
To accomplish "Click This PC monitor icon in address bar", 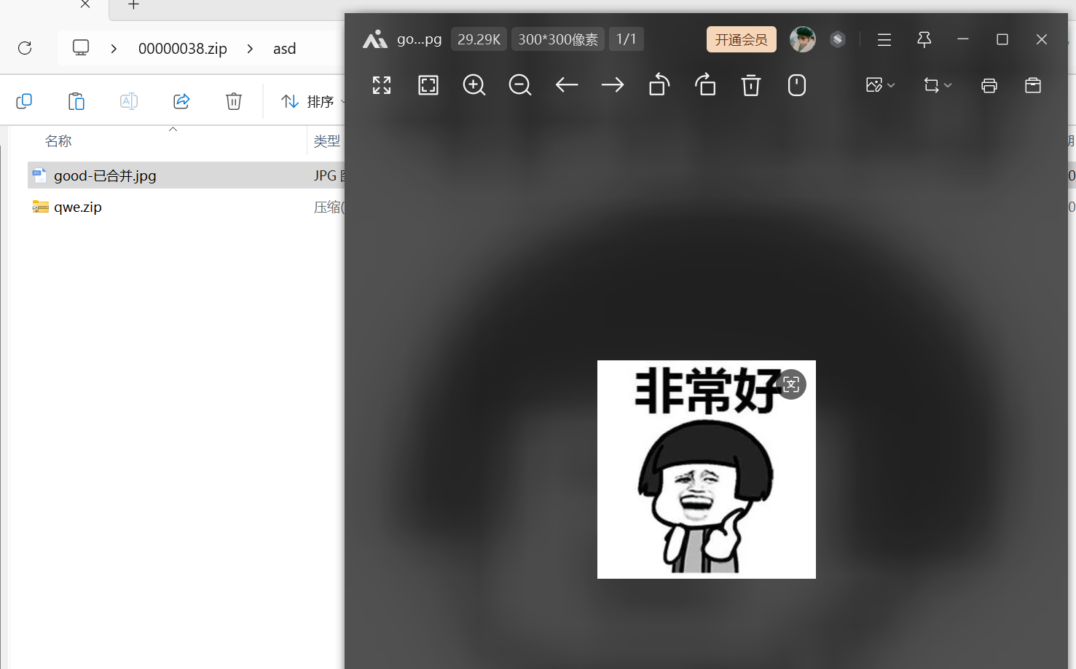I will click(81, 48).
